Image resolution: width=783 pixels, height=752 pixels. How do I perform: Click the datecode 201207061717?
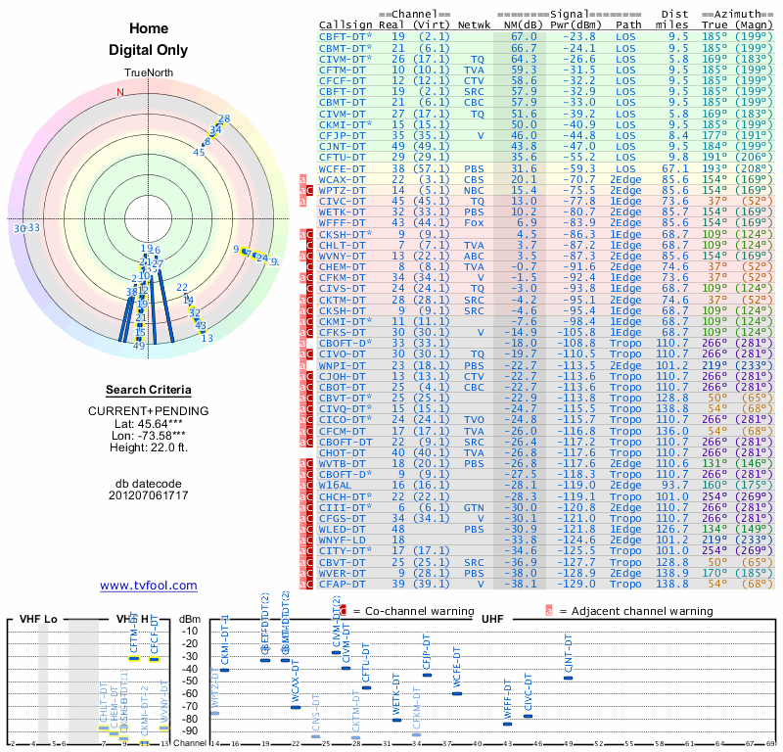coord(149,495)
